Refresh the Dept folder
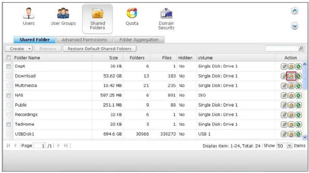The image size is (309, 173). [x=298, y=66]
